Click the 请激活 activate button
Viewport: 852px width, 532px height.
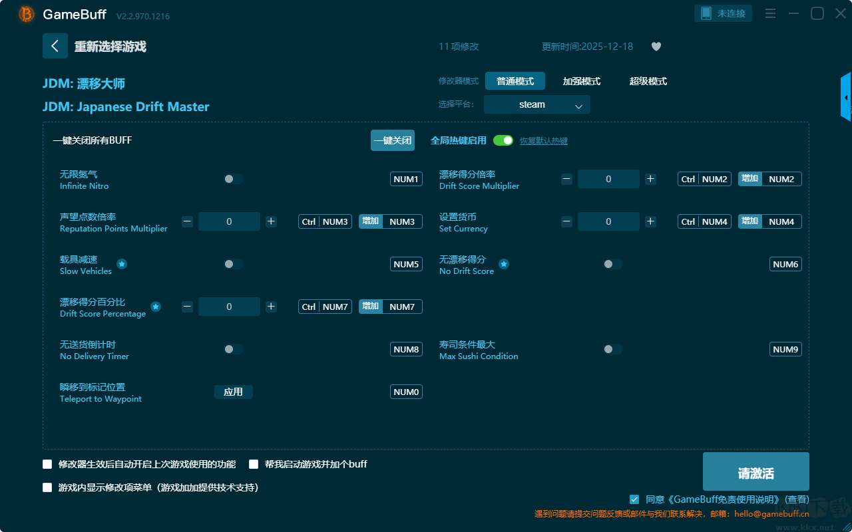click(x=755, y=473)
